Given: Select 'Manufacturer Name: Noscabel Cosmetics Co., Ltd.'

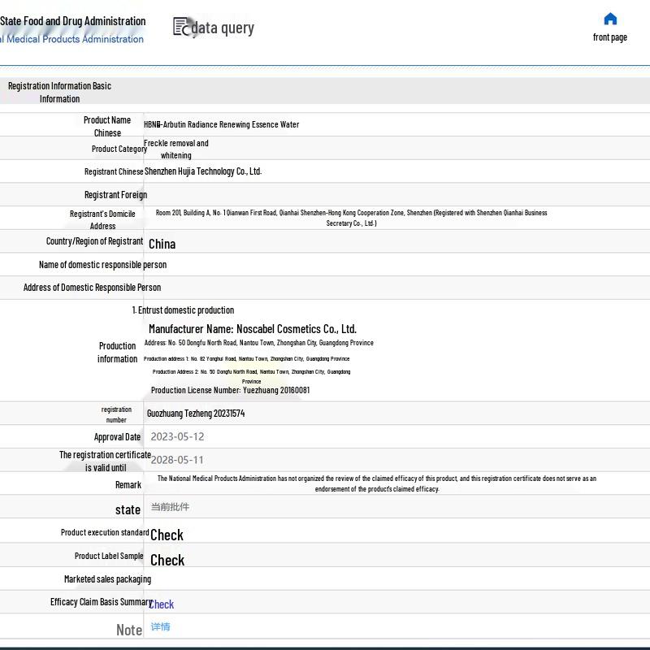Looking at the screenshot, I should [x=253, y=329].
